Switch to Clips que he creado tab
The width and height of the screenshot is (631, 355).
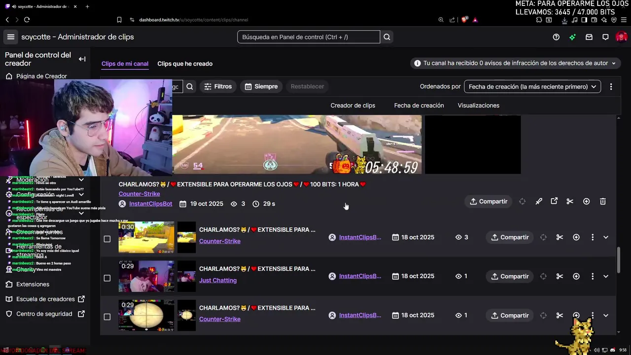(x=185, y=64)
